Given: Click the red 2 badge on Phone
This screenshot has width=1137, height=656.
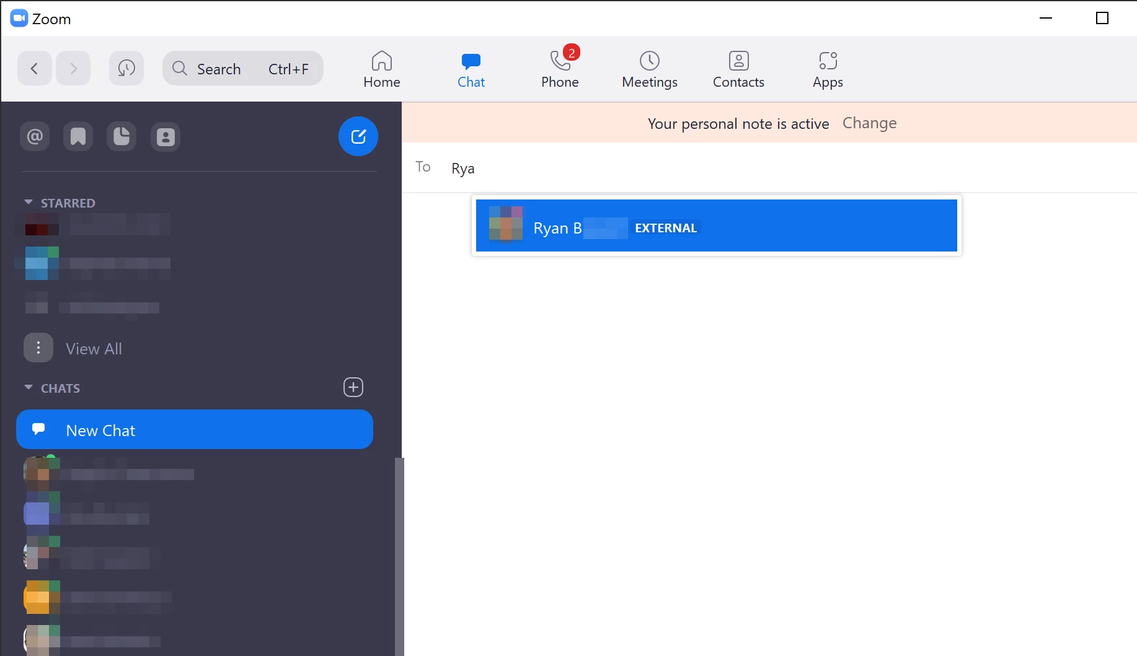Looking at the screenshot, I should coord(572,53).
